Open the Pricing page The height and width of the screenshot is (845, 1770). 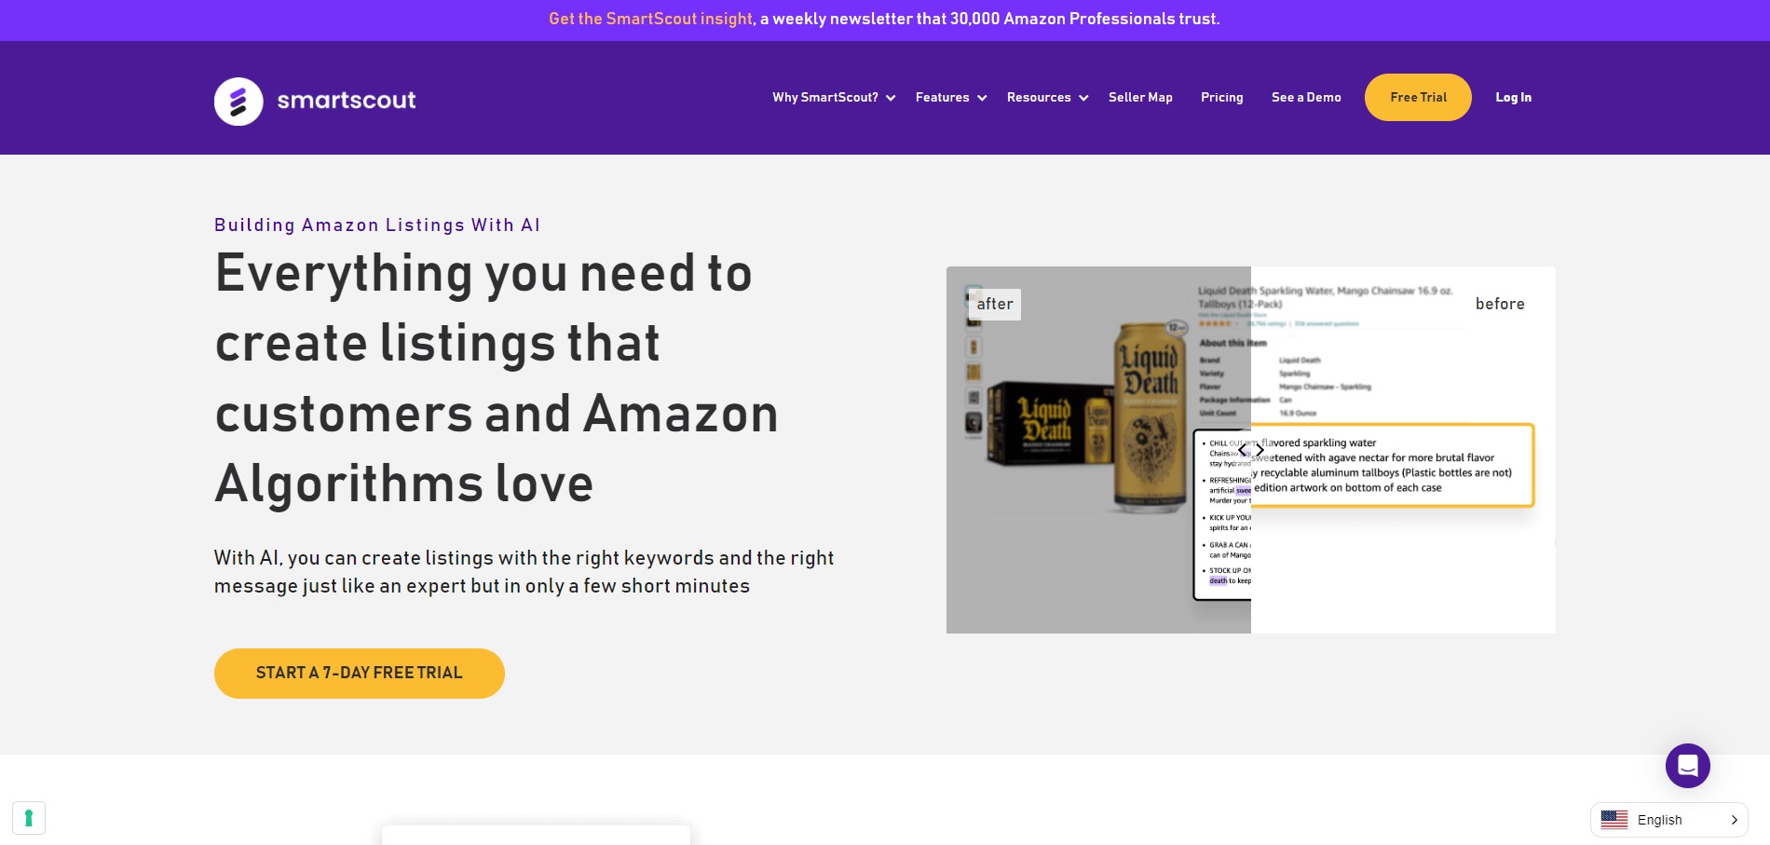pos(1221,97)
